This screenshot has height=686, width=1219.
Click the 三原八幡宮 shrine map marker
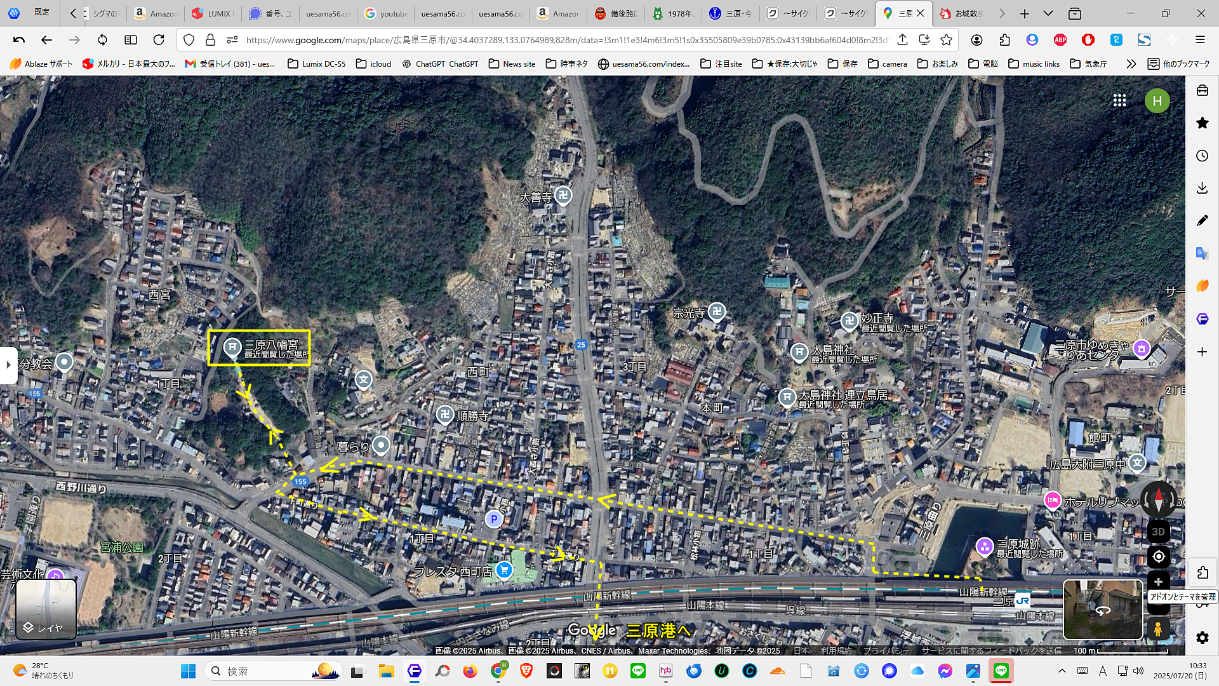tap(232, 347)
